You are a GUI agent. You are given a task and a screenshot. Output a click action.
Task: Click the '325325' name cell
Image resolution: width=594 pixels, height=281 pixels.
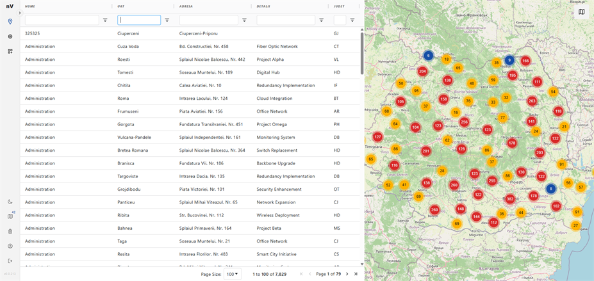(33, 34)
